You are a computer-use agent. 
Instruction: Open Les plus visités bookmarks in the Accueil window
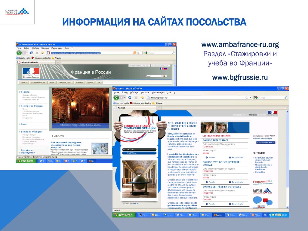click(x=121, y=103)
